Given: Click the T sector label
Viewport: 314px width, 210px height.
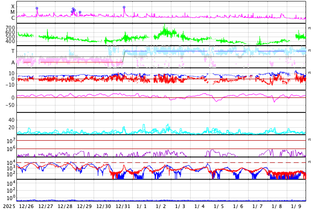Looking at the screenshot, I should 13,51.
